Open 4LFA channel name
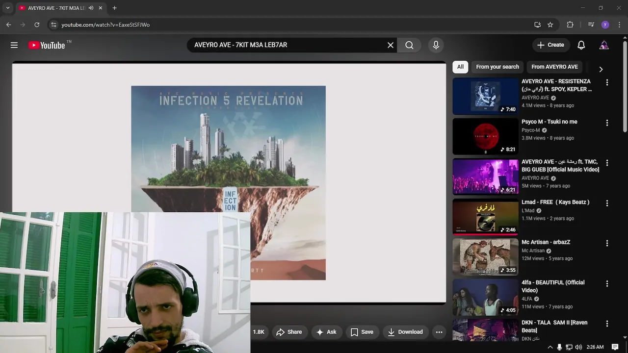Viewport: 628px width, 353px height. [x=526, y=299]
